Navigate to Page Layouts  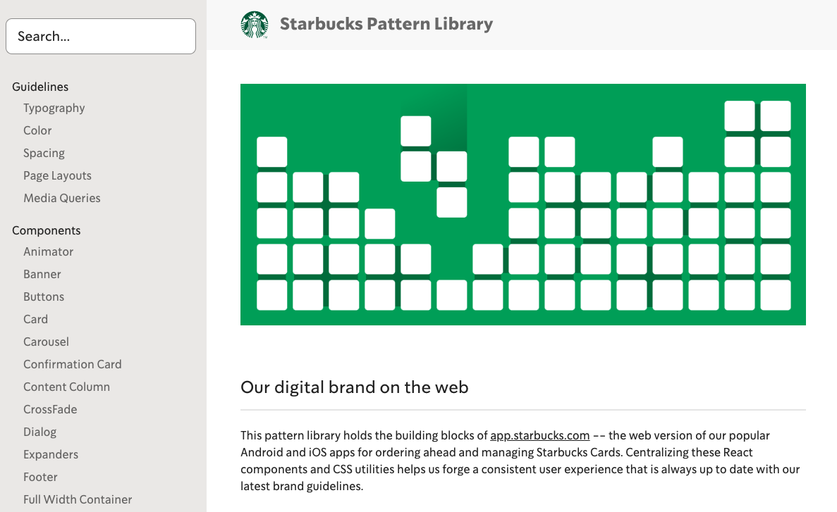[57, 175]
